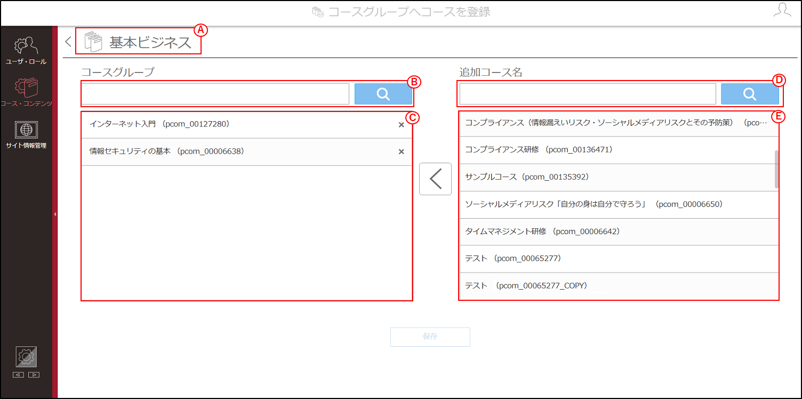802x399 pixels.
Task: Click the move-left arrow button between the lists
Action: pos(435,179)
